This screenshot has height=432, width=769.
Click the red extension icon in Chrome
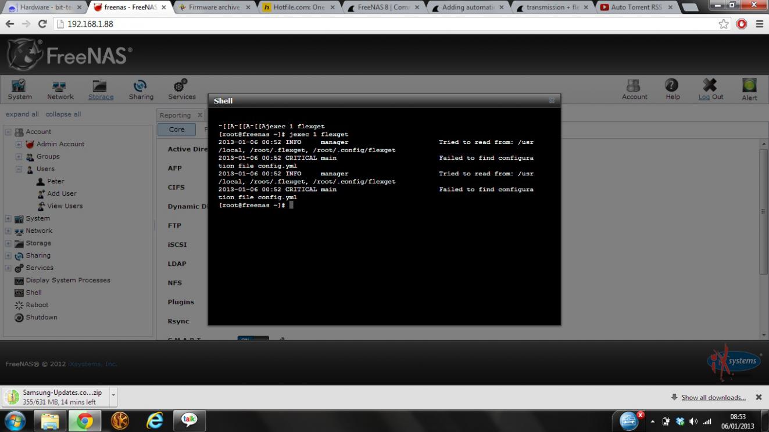tap(742, 24)
